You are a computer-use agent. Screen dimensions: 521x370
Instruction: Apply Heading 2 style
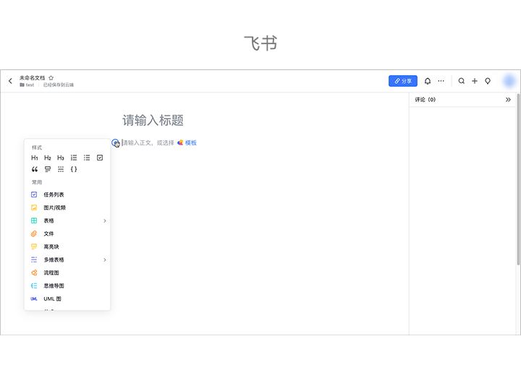tap(48, 158)
